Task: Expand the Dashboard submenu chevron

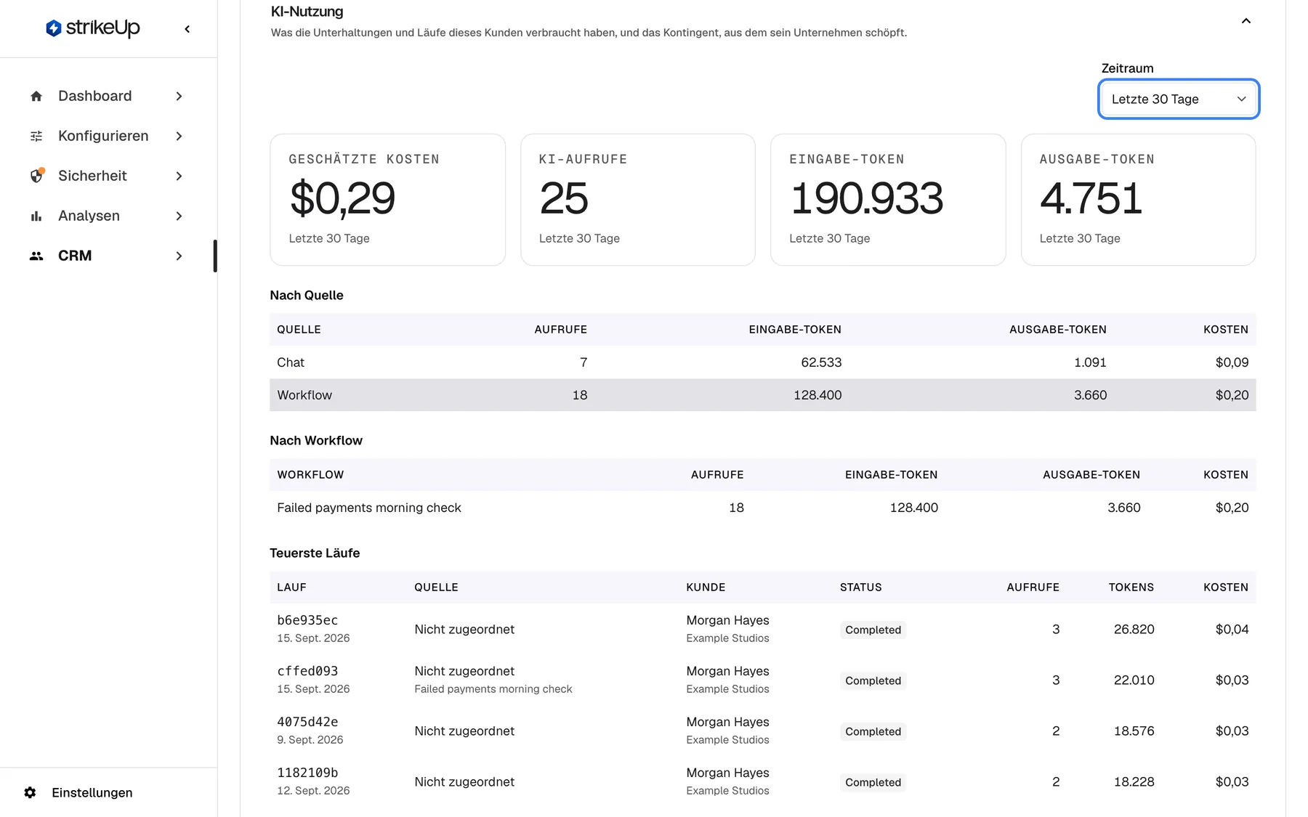Action: [179, 97]
